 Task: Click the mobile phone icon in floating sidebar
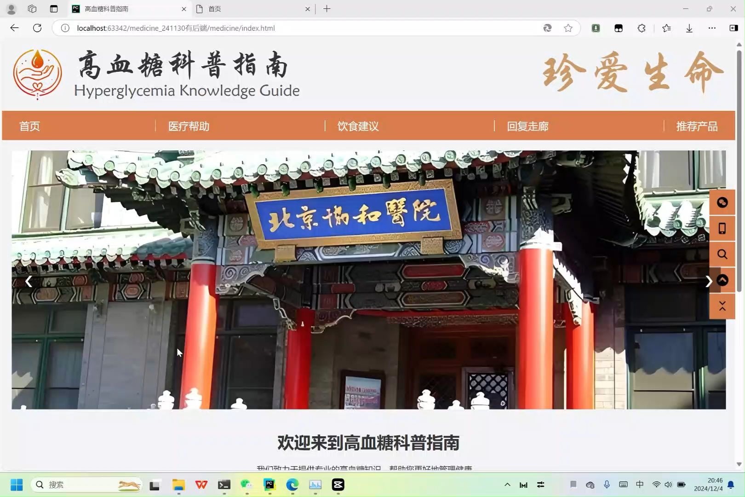tap(722, 228)
